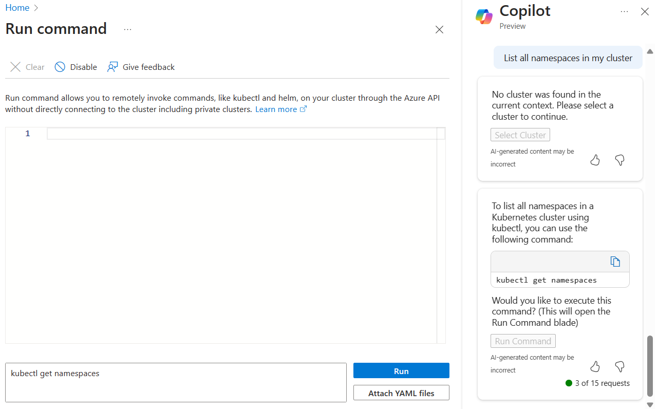
Task: Dislike the 'No cluster was found' response
Action: pos(619,160)
